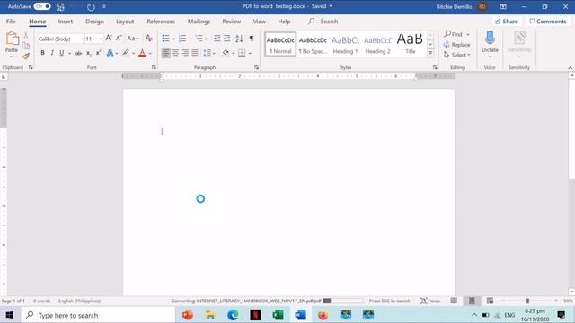Adjust the zoom slider in status bar
Image resolution: width=575 pixels, height=323 pixels.
pyautogui.click(x=528, y=301)
